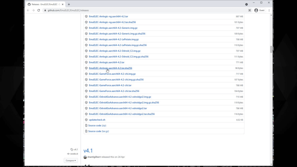The image size is (297, 167).
Task: Download EmuELEC-Amlogic.aarch64-4.2.tar
Action: (107, 62)
